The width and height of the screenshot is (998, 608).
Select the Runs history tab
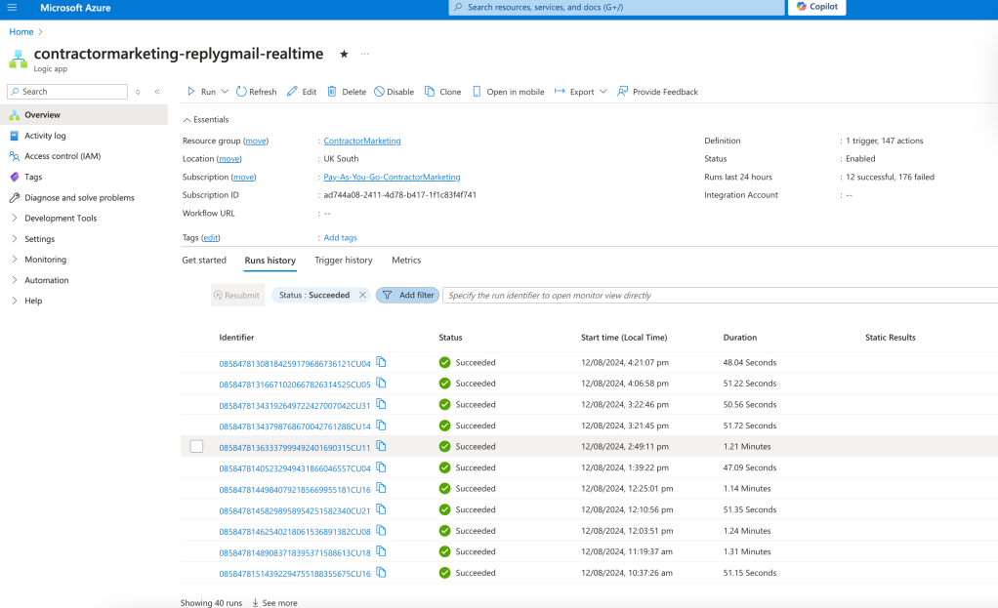coord(270,261)
